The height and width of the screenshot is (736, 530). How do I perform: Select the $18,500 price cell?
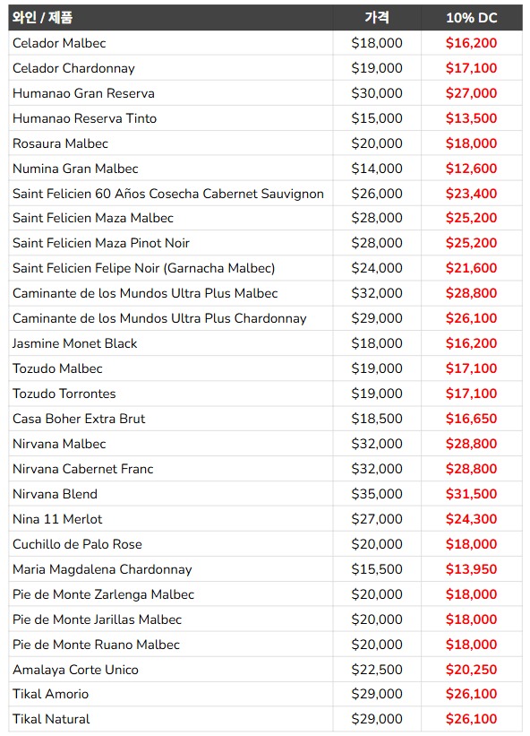377,419
